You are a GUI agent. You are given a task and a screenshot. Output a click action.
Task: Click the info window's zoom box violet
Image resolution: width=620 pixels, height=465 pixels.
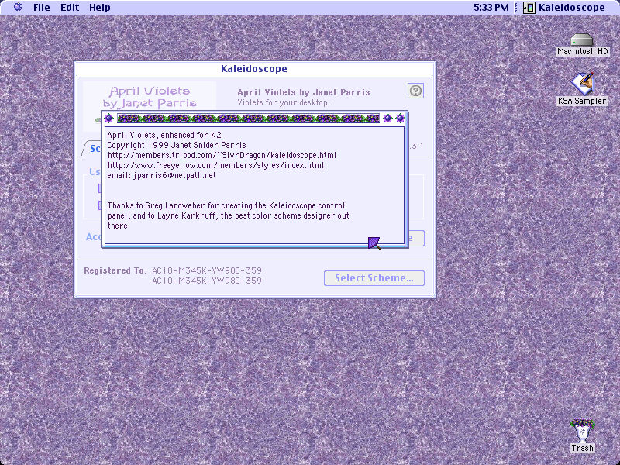(x=388, y=118)
